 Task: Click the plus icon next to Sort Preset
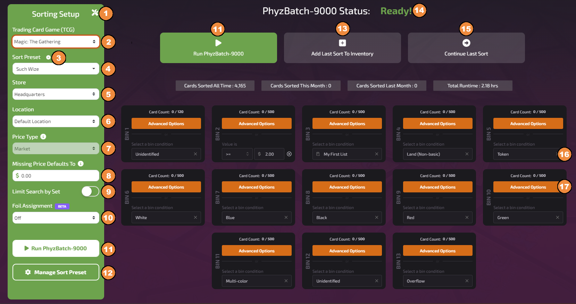pyautogui.click(x=48, y=58)
